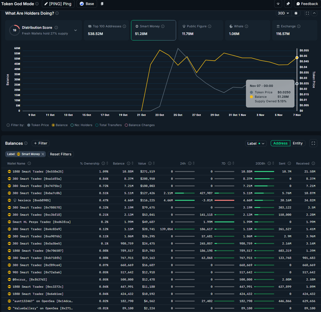321x312 pixels.
Task: Select the Address view tab
Action: pos(280,143)
